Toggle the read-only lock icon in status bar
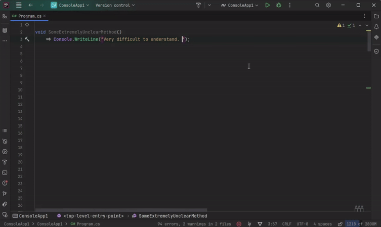This screenshot has width=381, height=227. click(340, 224)
